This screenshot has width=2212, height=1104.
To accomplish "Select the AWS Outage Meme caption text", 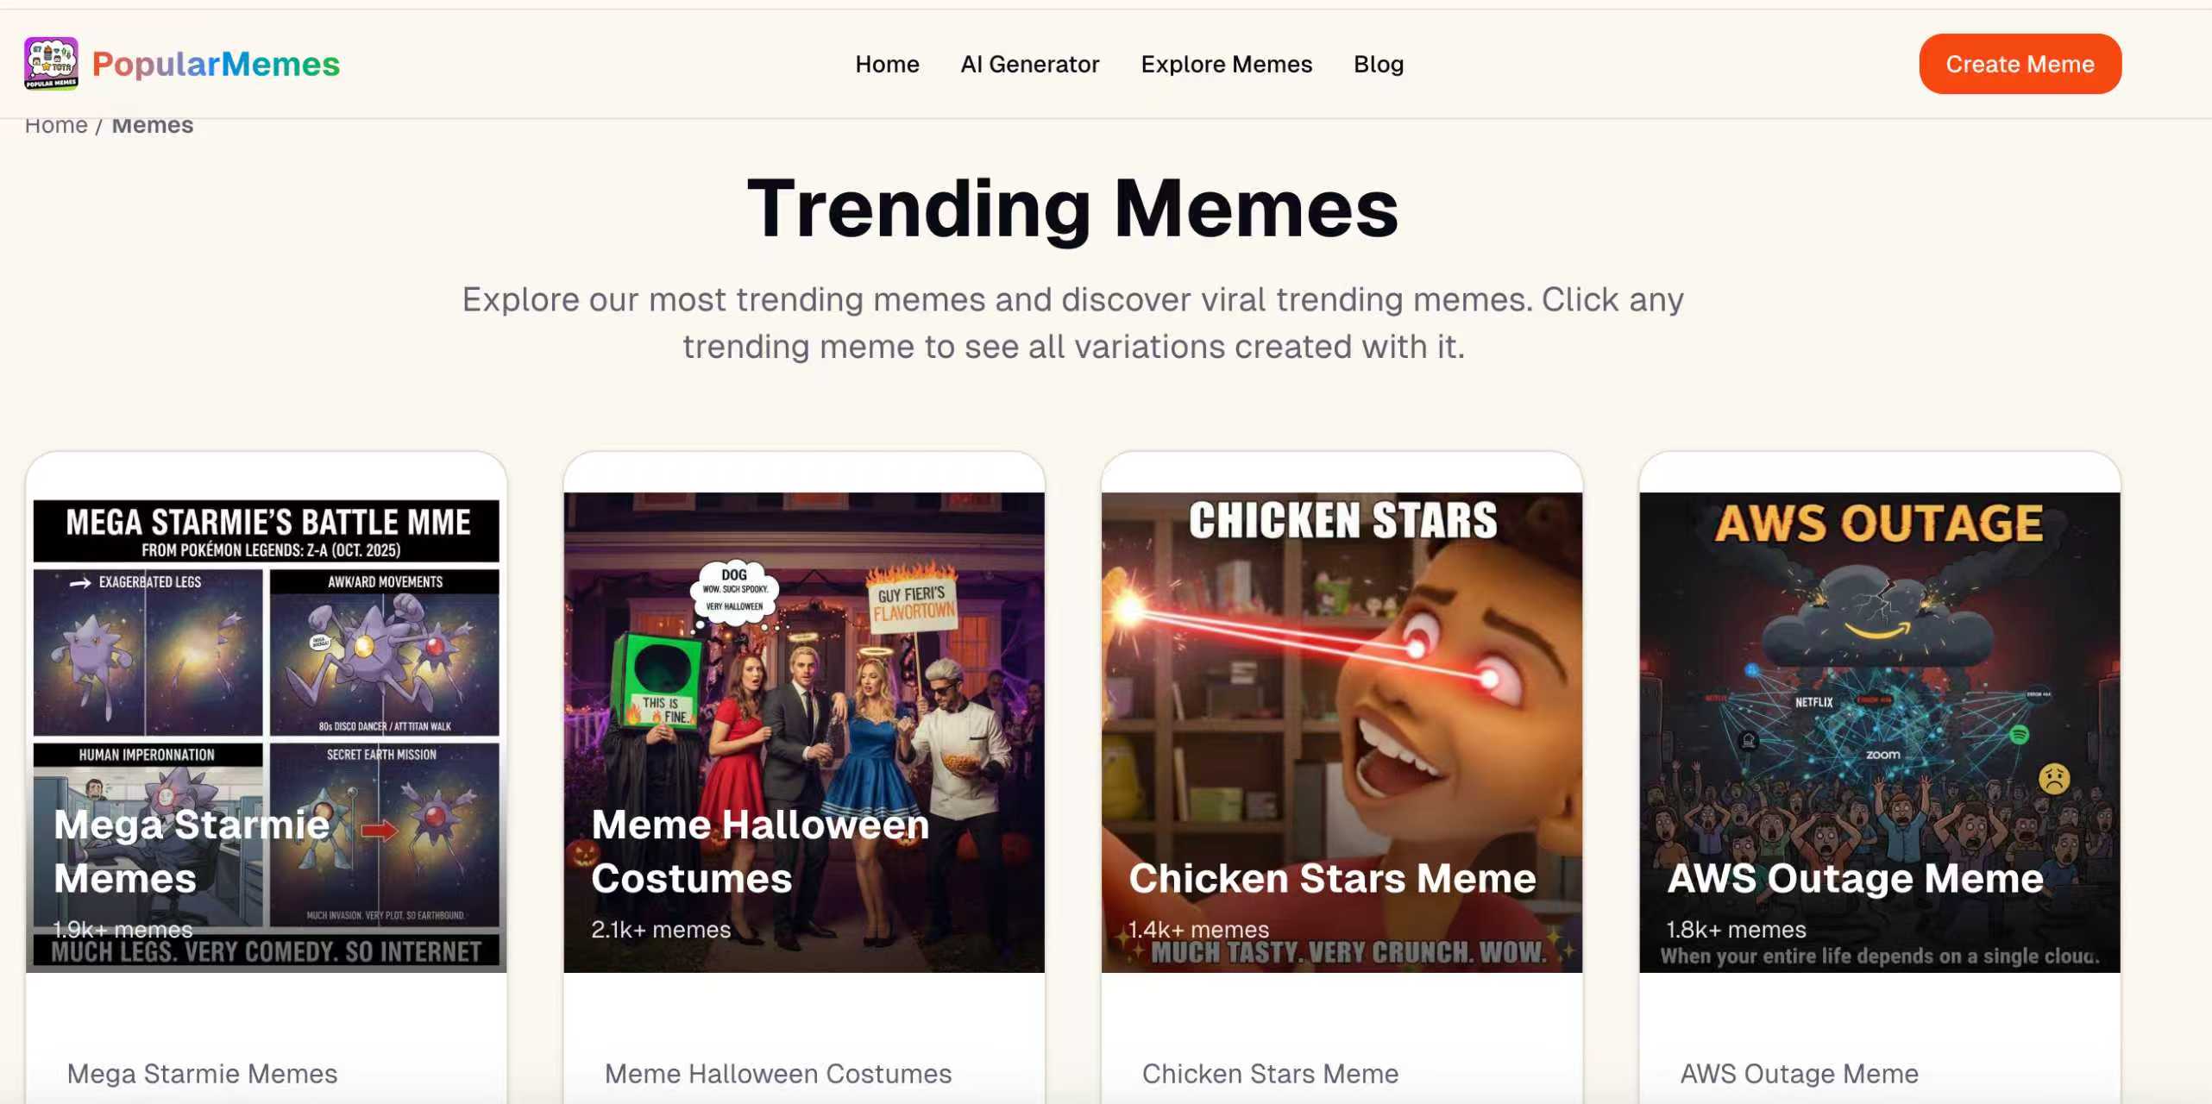I will tap(1799, 1074).
